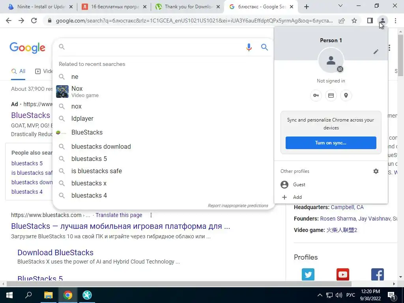Screen dimensions: 404x303
Task: Click the horizontal scrollbar thumb
Action: [179, 284]
